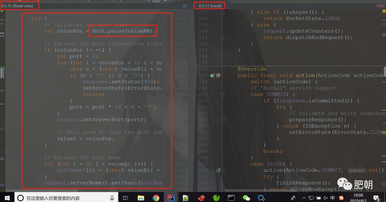Screen dimensions: 386x202
Task: Open the red swirl app in the taskbar
Action: [x=201, y=198]
